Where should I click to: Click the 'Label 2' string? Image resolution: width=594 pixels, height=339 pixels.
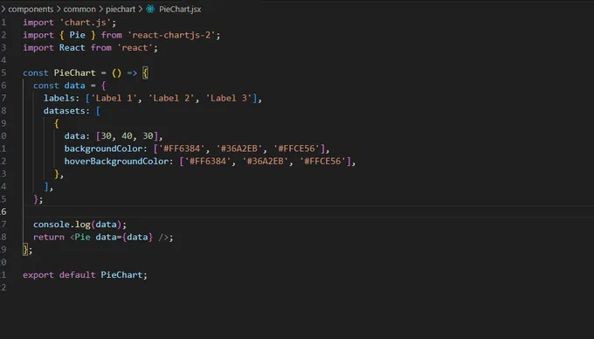point(171,98)
